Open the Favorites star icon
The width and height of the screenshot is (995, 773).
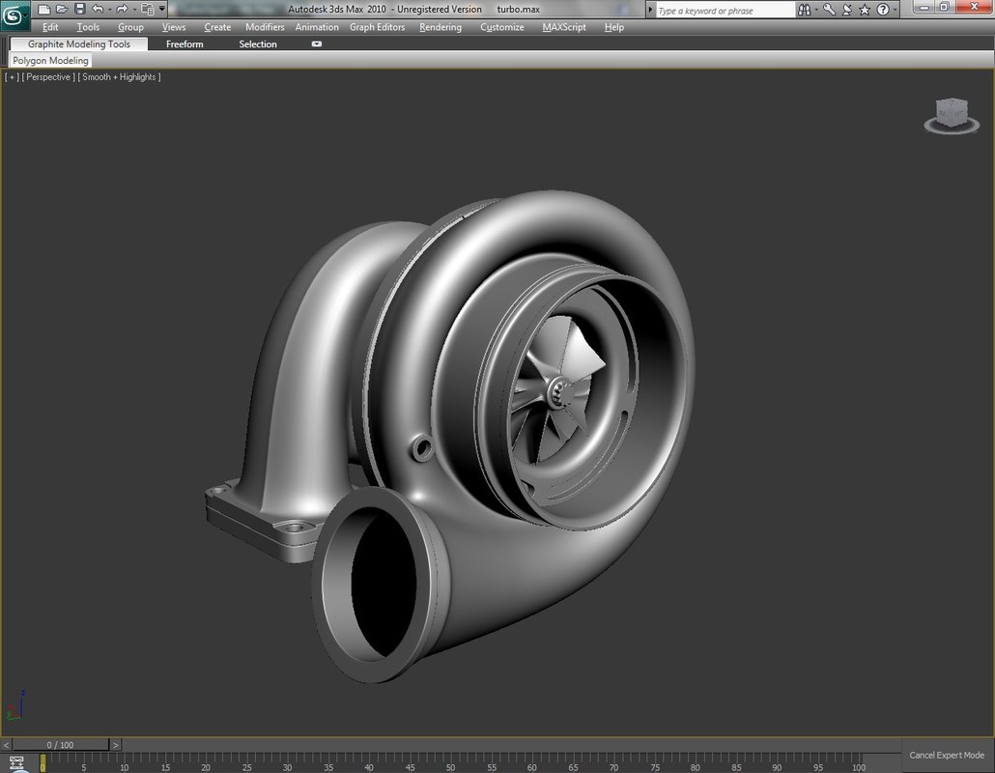[x=864, y=9]
